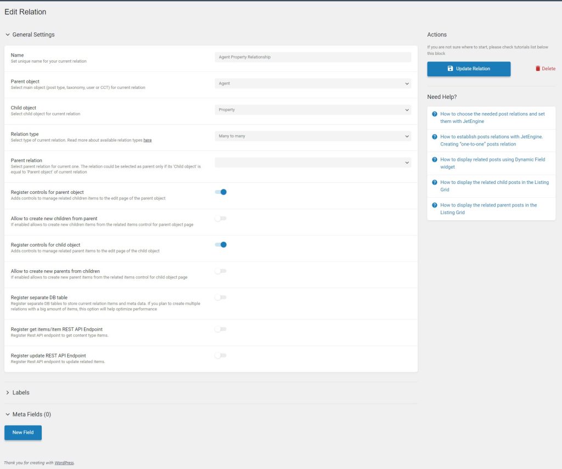
Task: Expand the Labels section
Action: 21,393
